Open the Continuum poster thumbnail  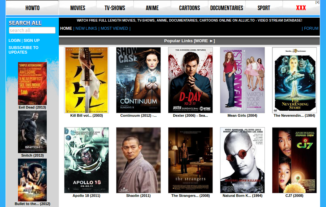pos(138,80)
